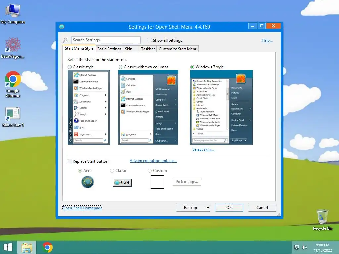This screenshot has width=339, height=254.
Task: Open the volume speaker icon in tray
Action: point(304,247)
